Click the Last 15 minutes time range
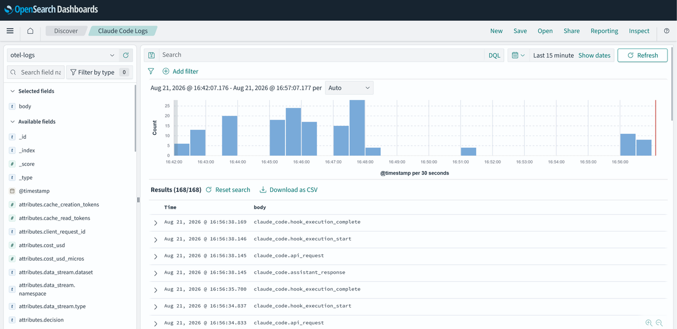677x329 pixels. 553,55
